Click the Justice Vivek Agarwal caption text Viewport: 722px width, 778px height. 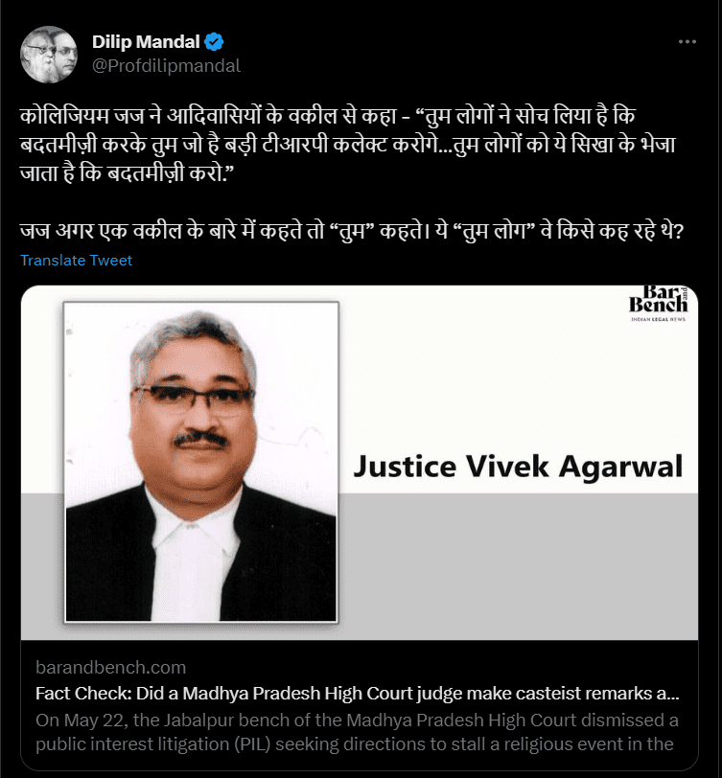point(518,467)
